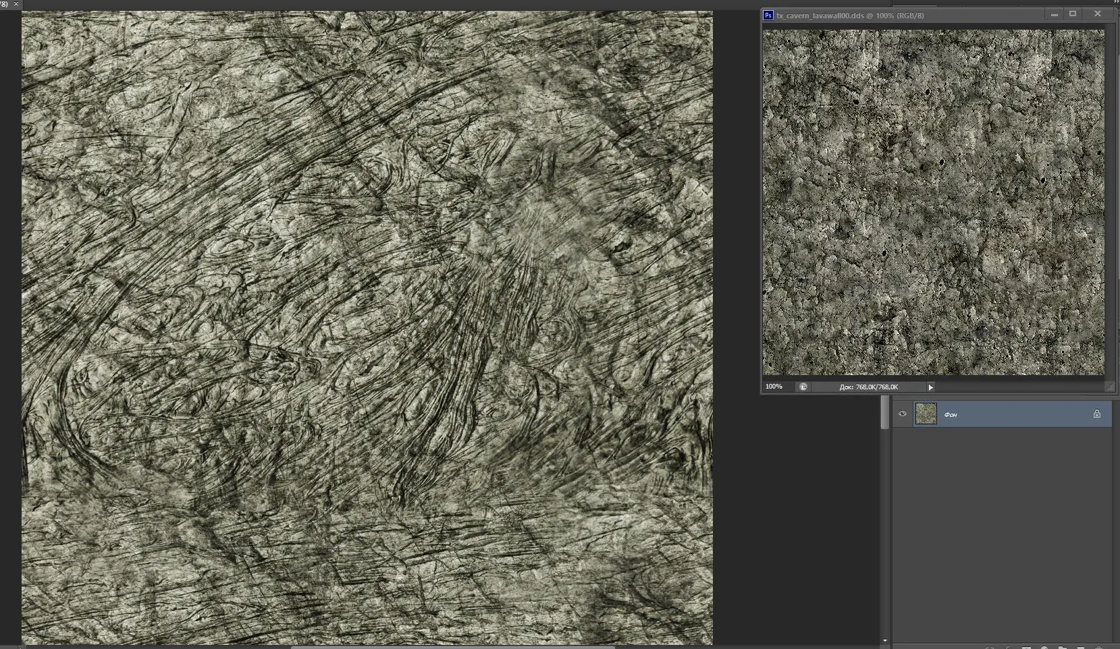Viewport: 1120px width, 649px height.
Task: Click the scrollbar down arrow at panel bottom
Action: point(885,641)
